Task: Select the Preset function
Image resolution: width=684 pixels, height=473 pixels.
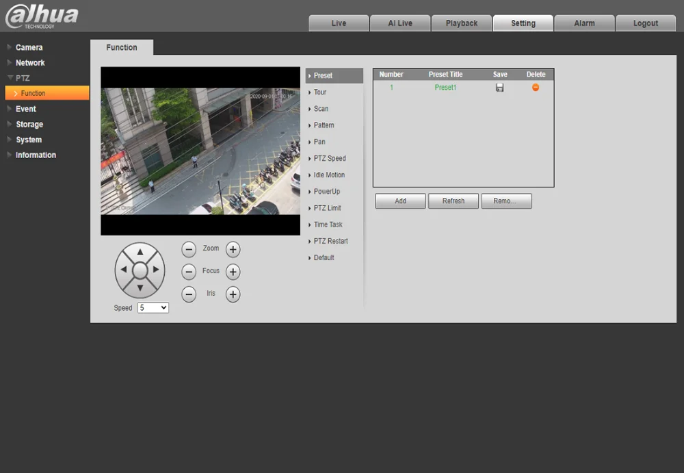Action: coord(334,75)
